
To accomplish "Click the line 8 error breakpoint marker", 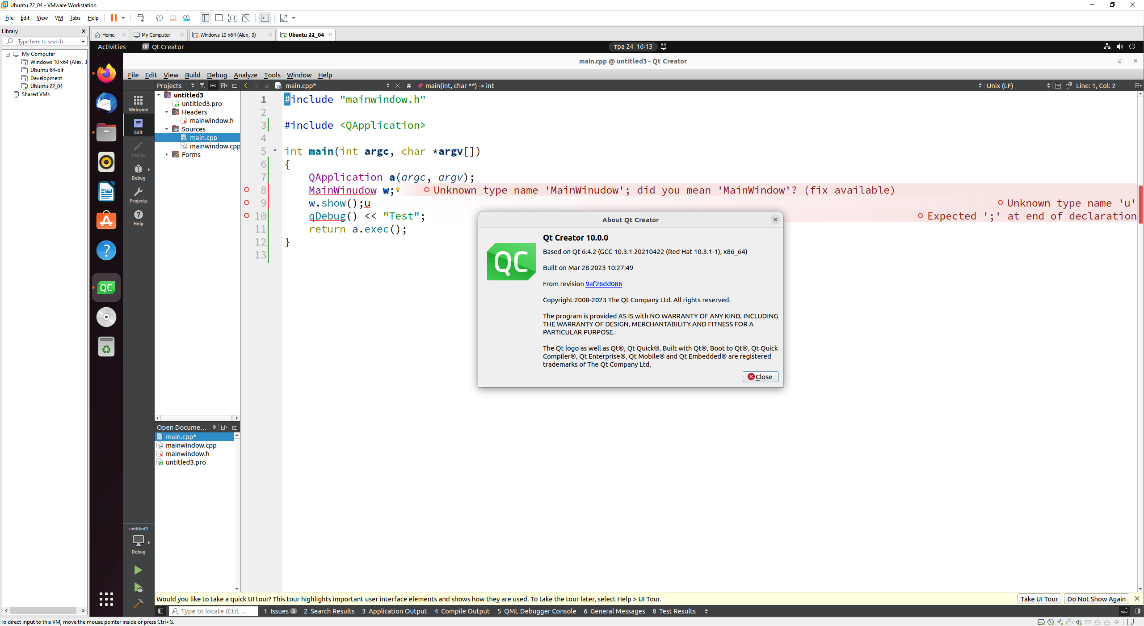I will click(247, 190).
